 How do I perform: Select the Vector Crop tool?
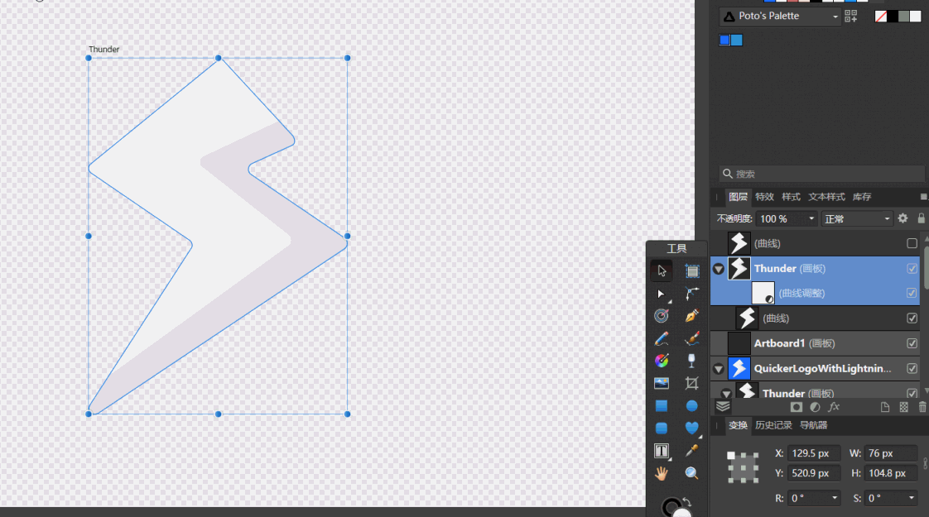pos(691,383)
